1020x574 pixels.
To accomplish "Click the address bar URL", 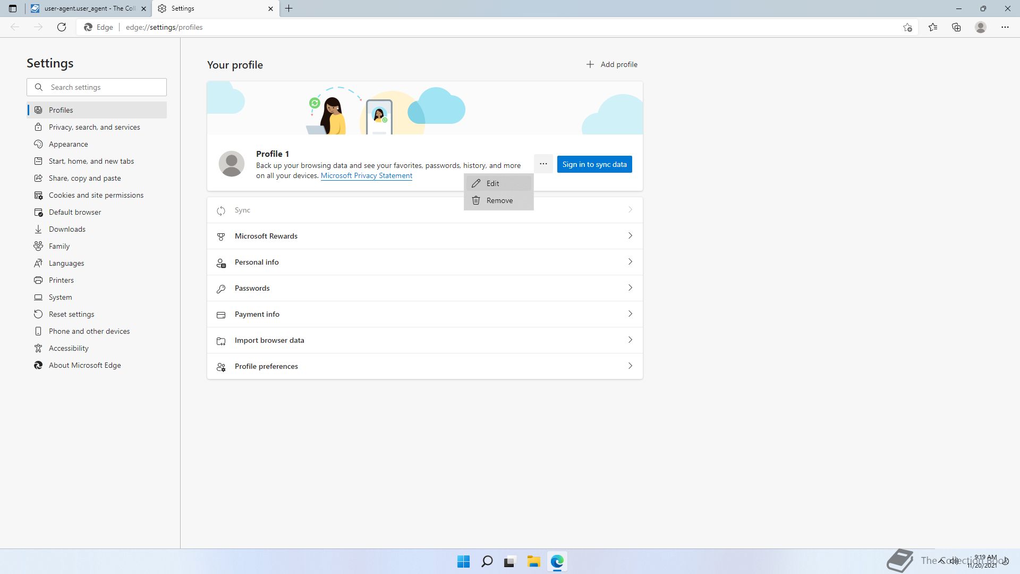I will [x=164, y=27].
